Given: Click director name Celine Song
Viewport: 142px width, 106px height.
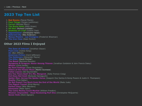Looking at the screenshot, I should (x=25, y=51).
